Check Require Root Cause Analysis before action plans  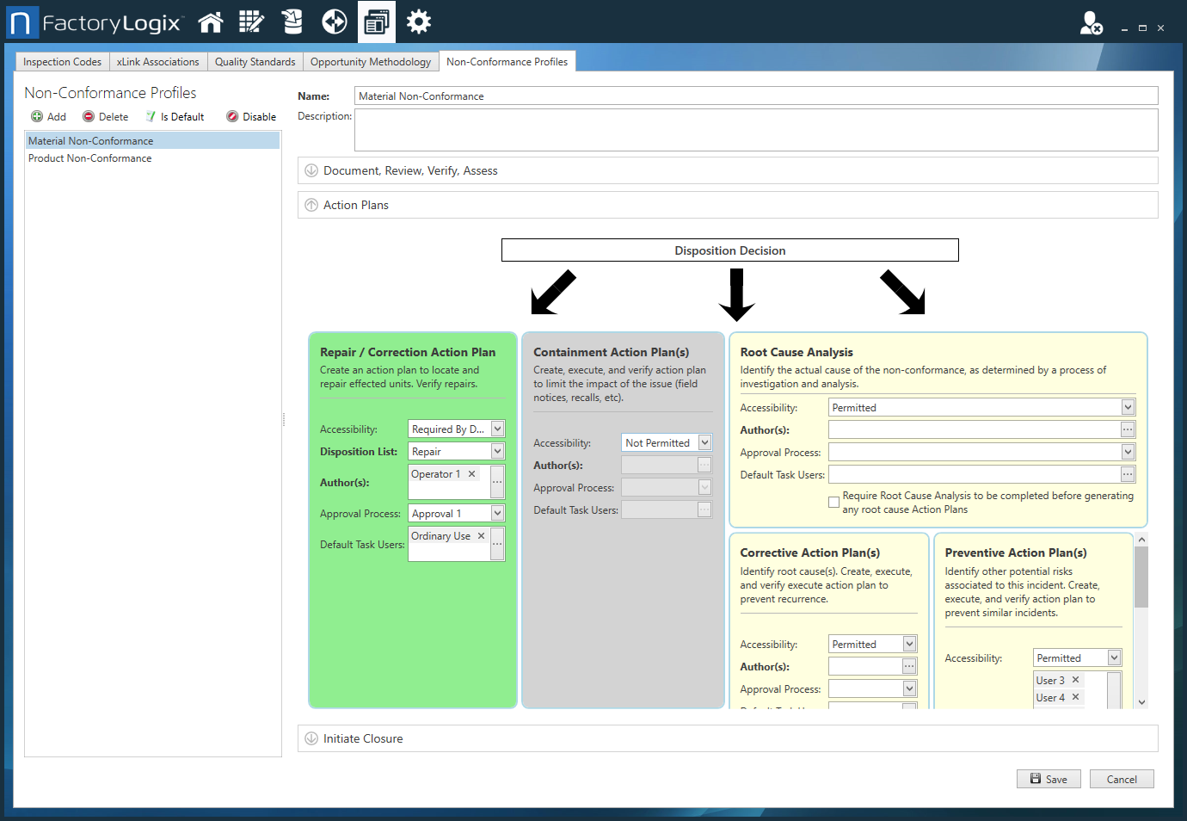(833, 501)
